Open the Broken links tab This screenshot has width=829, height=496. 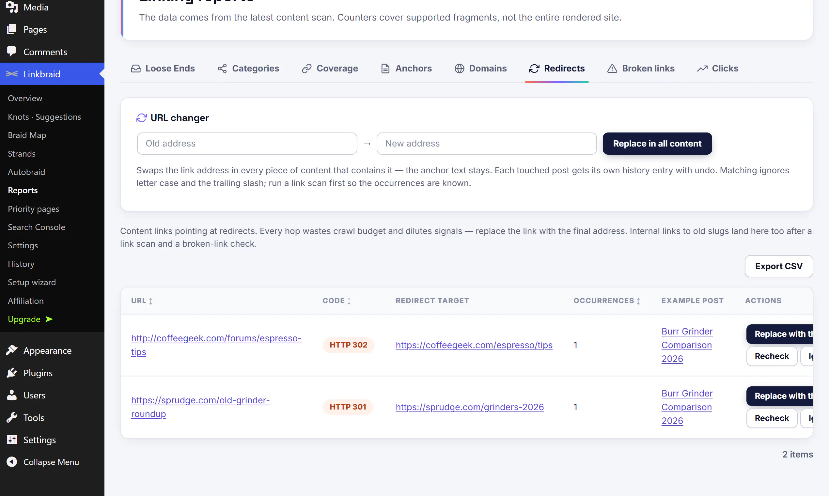(x=641, y=68)
